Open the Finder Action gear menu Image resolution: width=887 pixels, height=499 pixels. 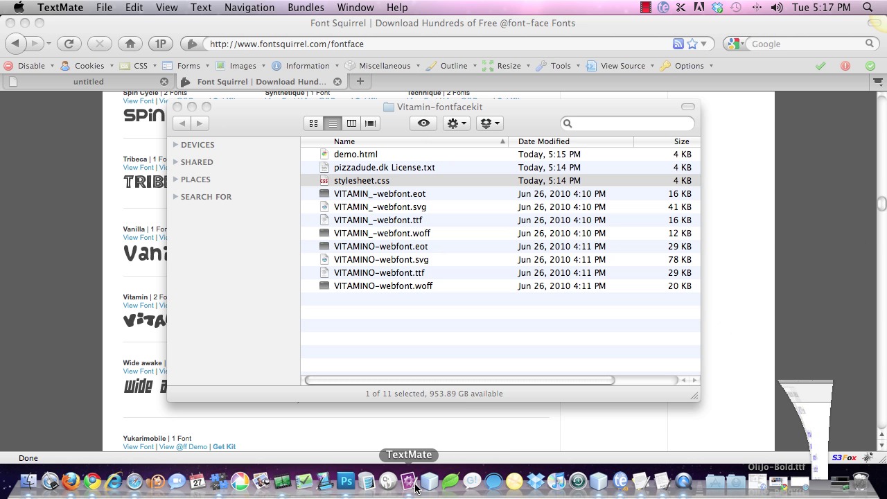pos(457,123)
